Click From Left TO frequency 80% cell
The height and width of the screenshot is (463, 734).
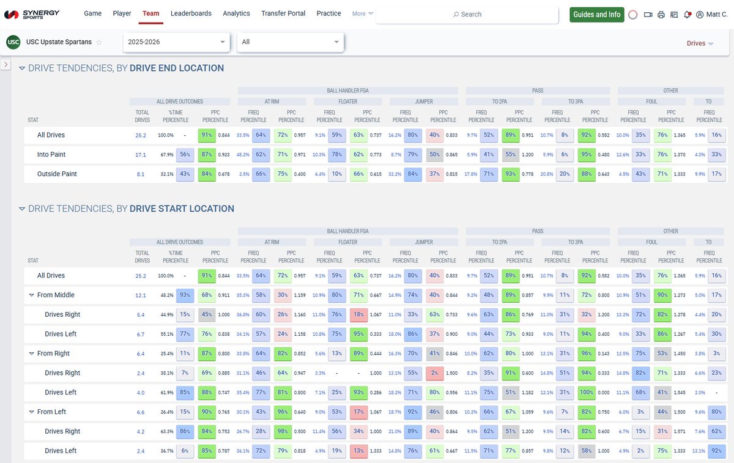tap(717, 412)
